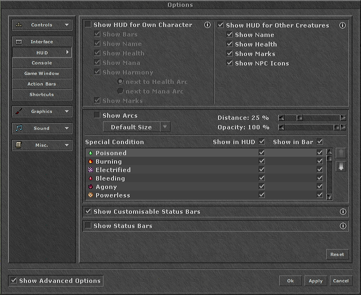Expand the Controls category arrow

[67, 25]
